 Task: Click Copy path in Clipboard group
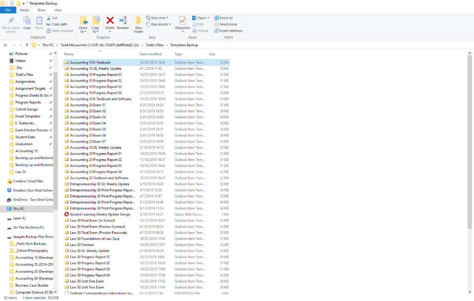57,25
